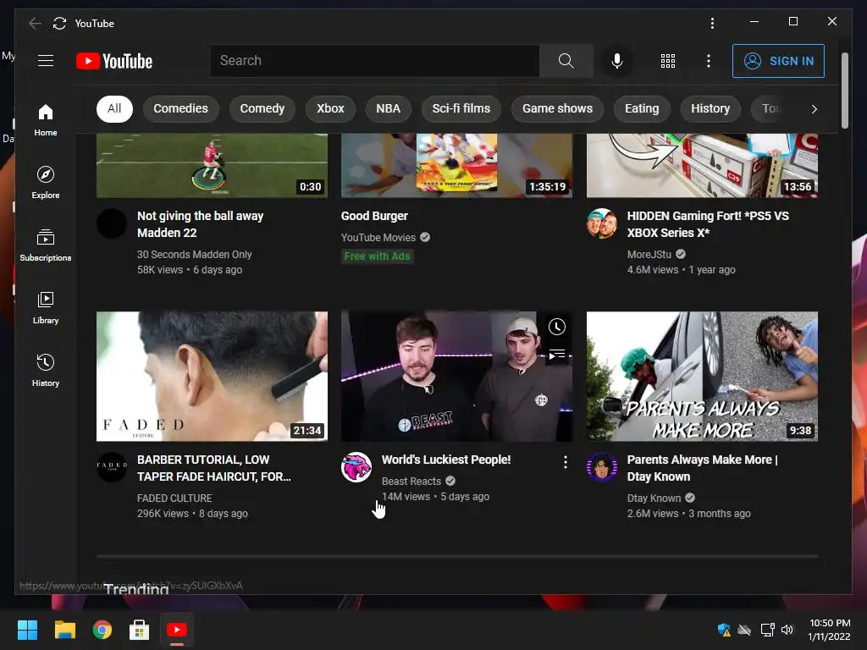Select the Game shows filter chip
The image size is (867, 650).
[557, 109]
